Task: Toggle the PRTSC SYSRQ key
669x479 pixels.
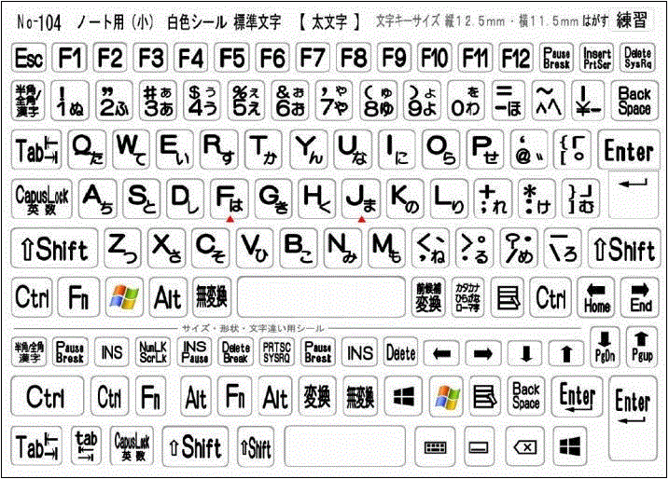Action: tap(277, 353)
